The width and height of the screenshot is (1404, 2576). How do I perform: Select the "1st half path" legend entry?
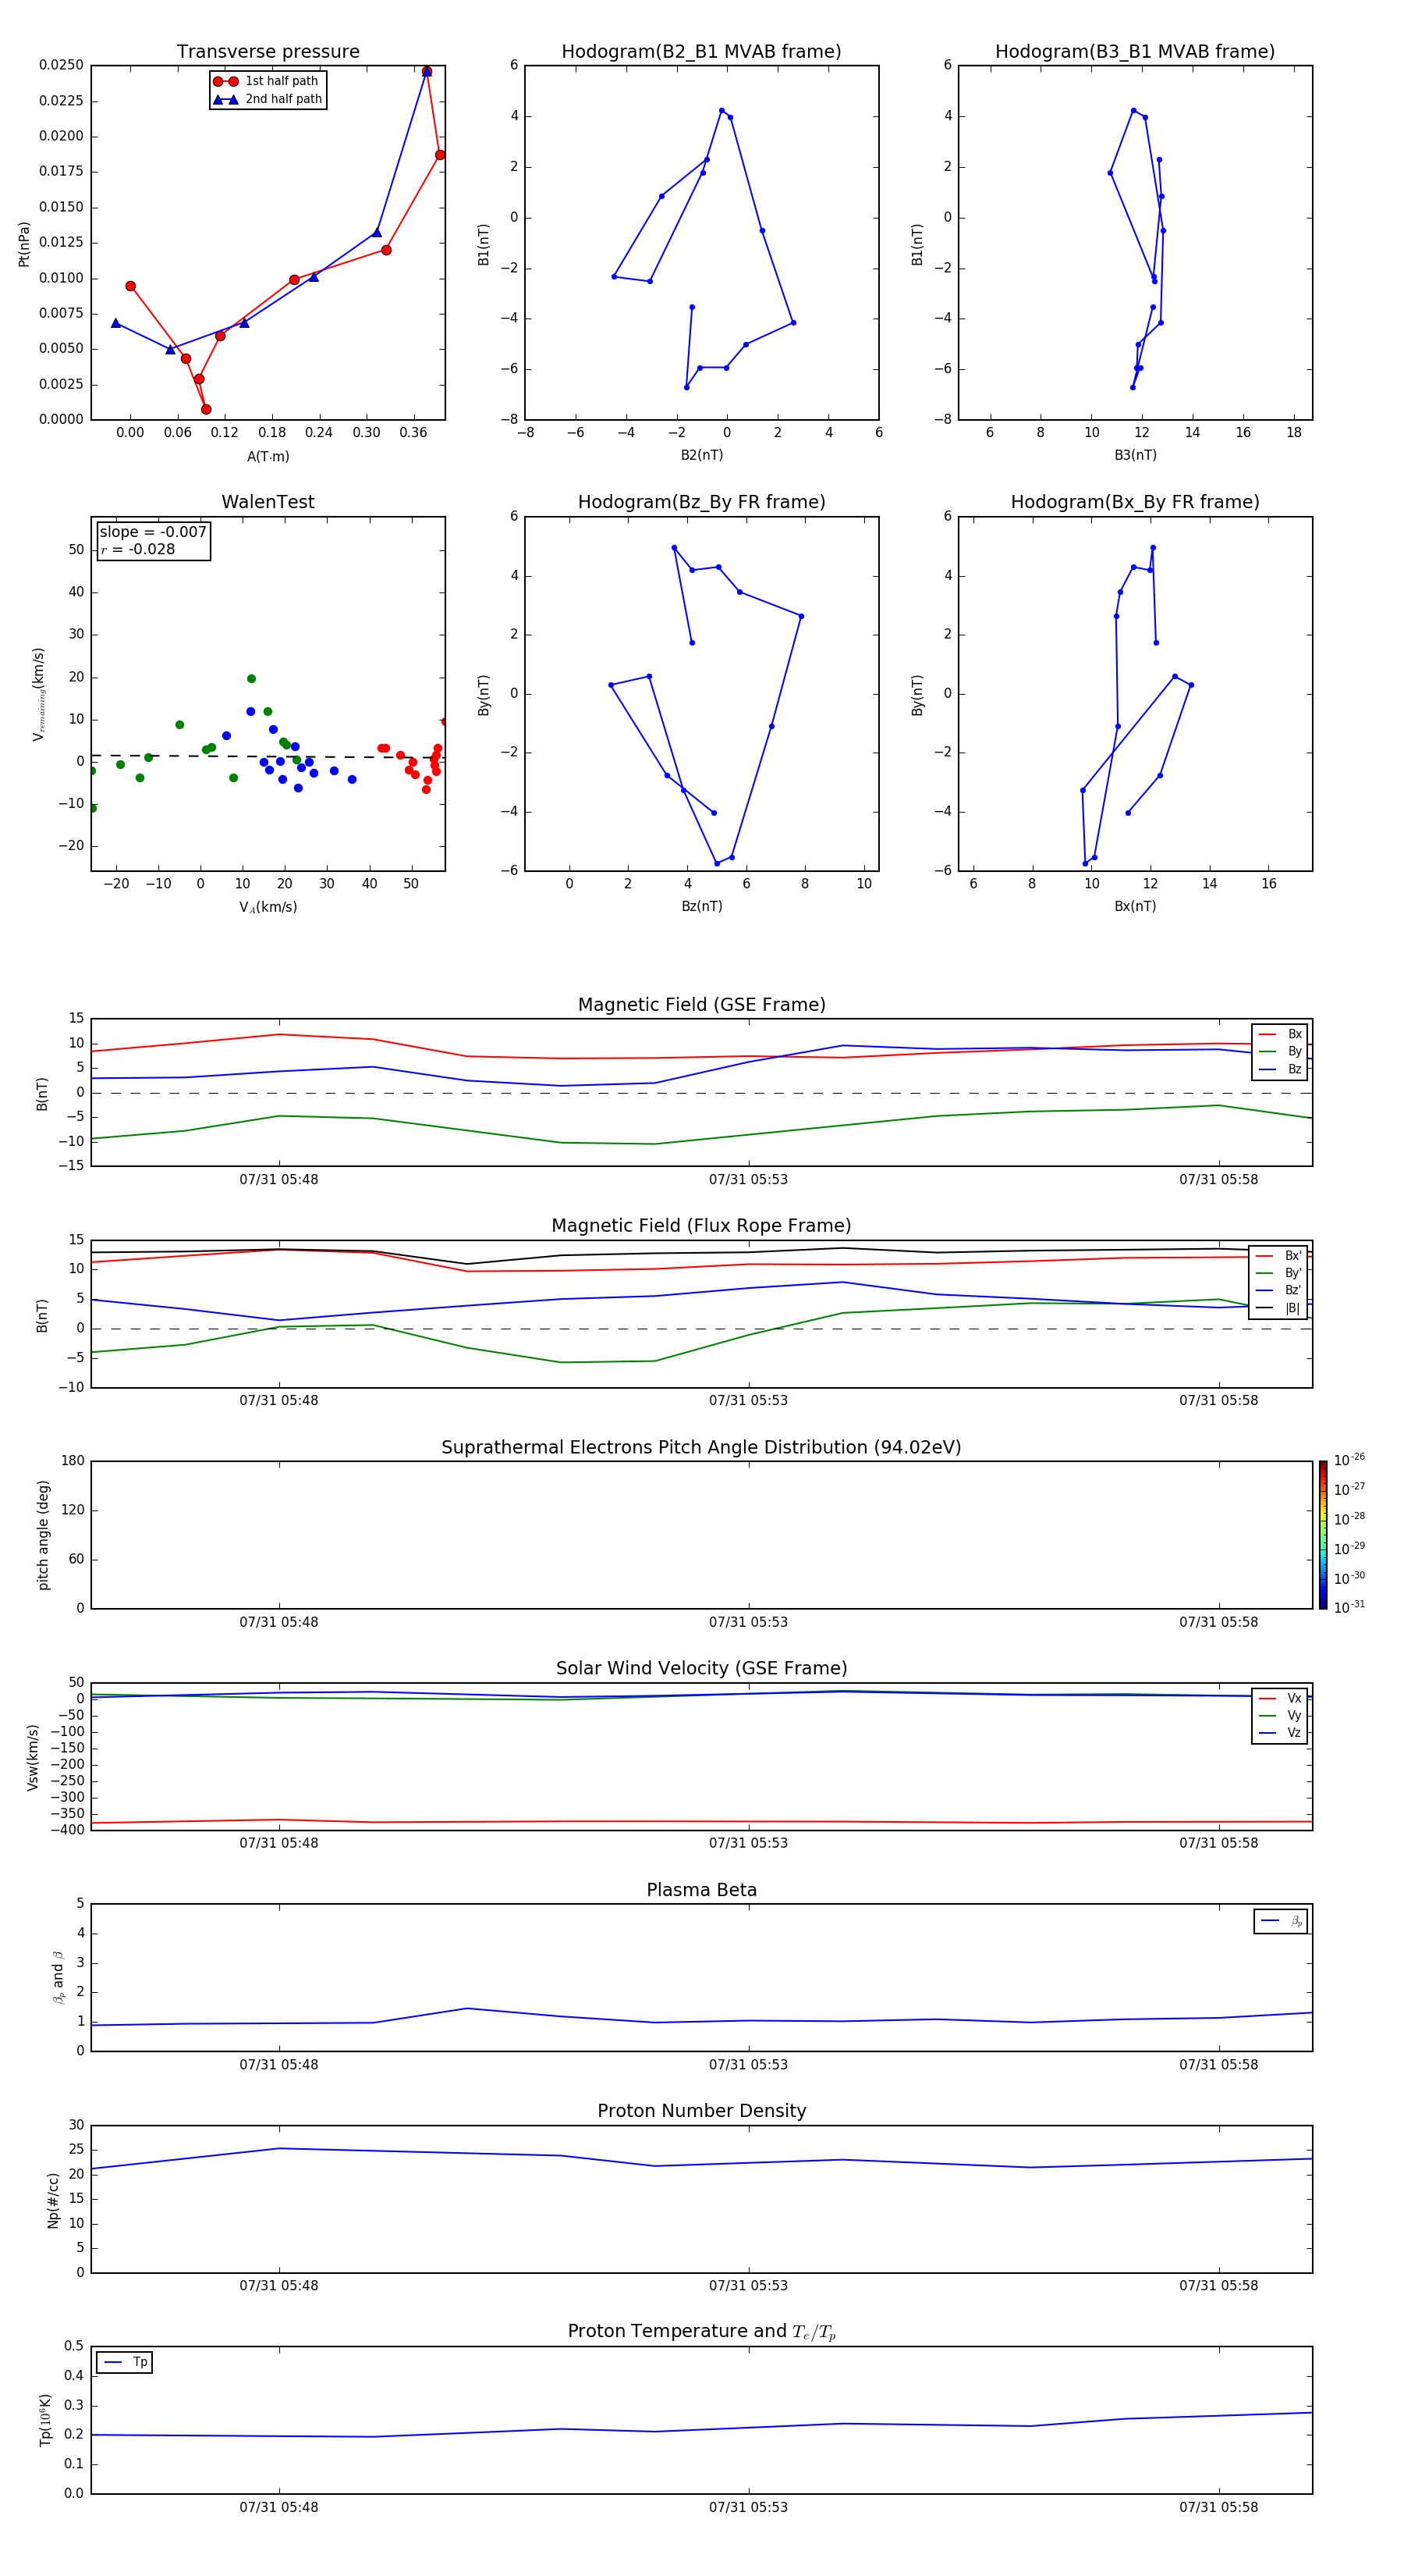click(x=267, y=81)
